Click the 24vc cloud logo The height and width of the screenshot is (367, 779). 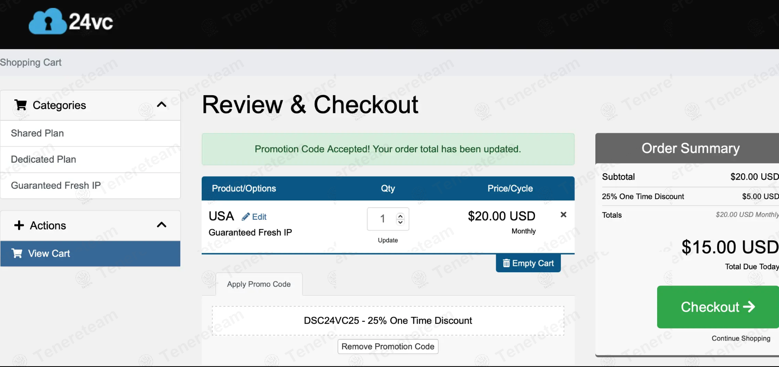tap(71, 21)
